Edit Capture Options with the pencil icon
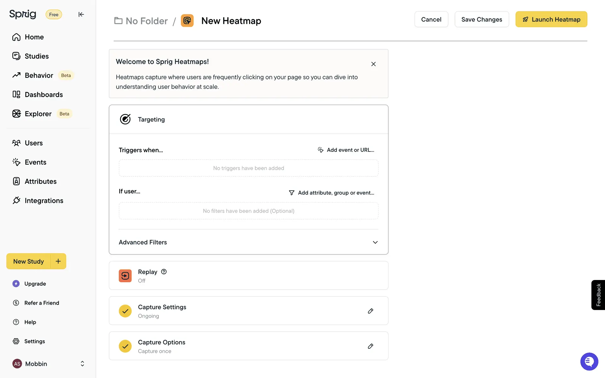 (371, 346)
